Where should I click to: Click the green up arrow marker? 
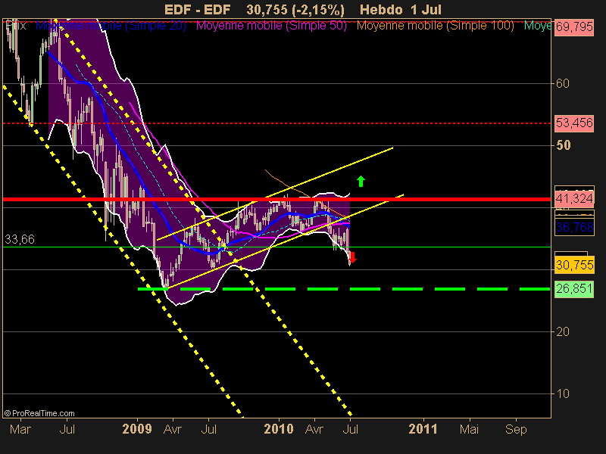pyautogui.click(x=361, y=181)
